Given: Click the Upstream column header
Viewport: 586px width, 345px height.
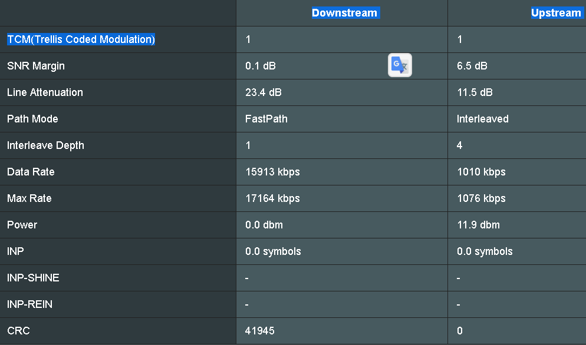Looking at the screenshot, I should pos(555,13).
